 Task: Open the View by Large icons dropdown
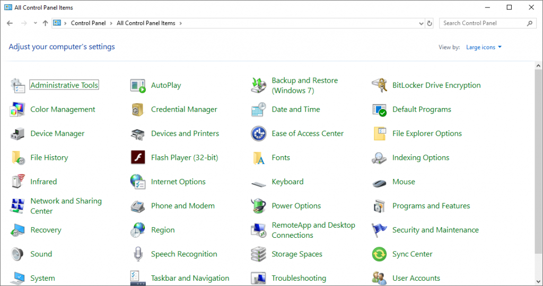coord(484,47)
